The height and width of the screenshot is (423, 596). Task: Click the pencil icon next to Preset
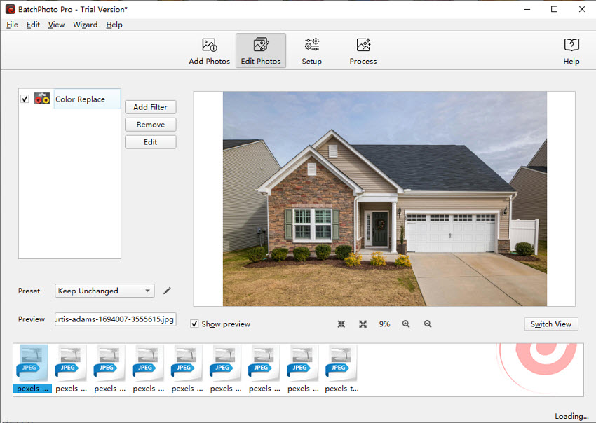[x=167, y=291]
